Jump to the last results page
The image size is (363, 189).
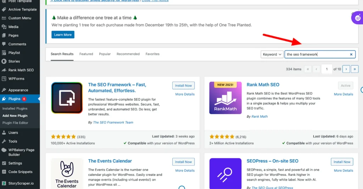tap(354, 69)
